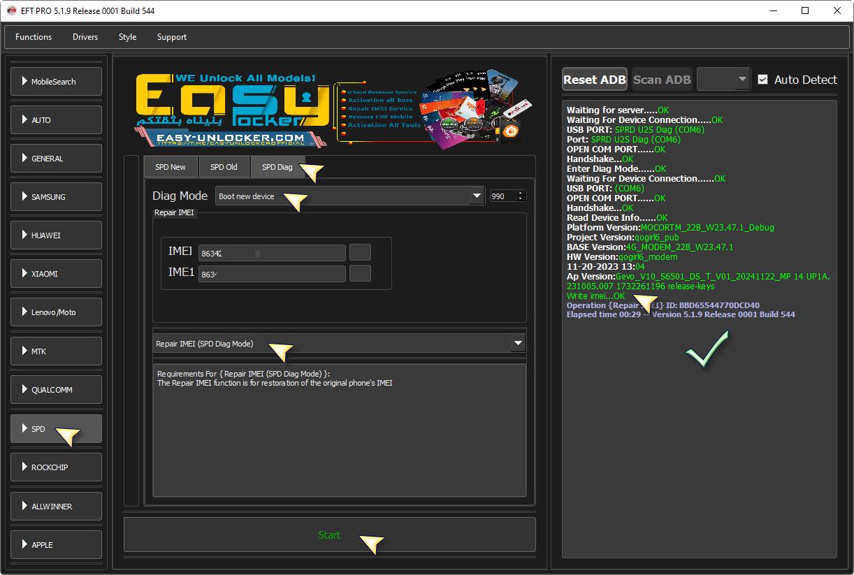Increase the 990 spinner value

pyautogui.click(x=520, y=194)
